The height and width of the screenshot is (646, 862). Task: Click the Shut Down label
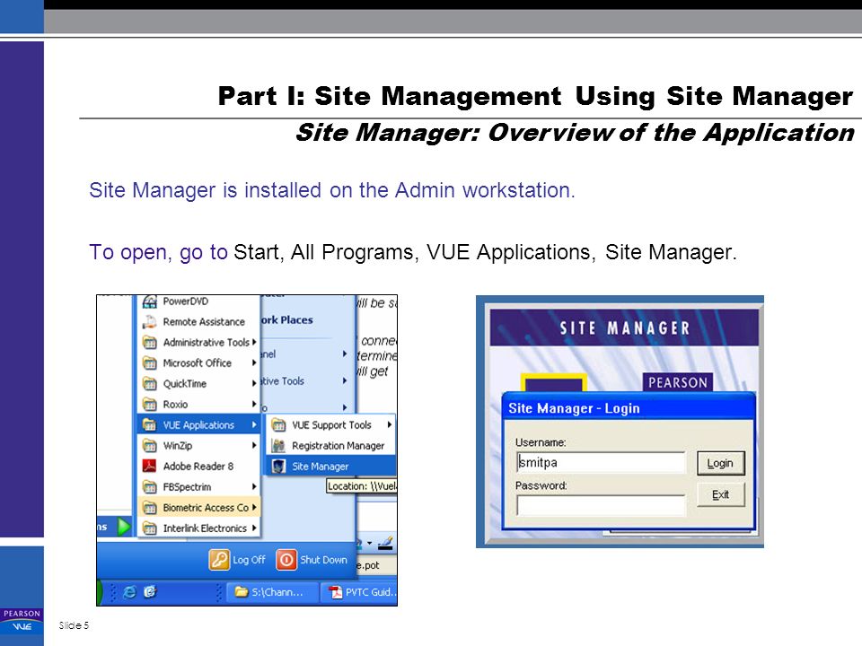(x=324, y=560)
